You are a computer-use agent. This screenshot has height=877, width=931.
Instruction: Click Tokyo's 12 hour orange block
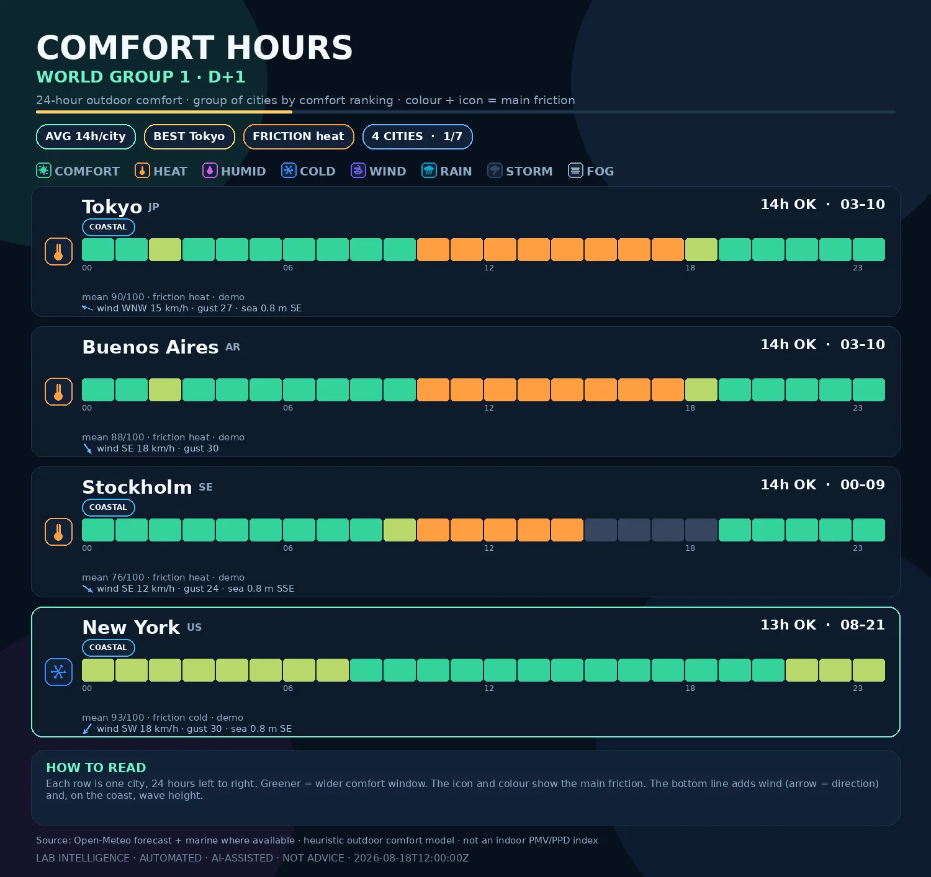500,249
